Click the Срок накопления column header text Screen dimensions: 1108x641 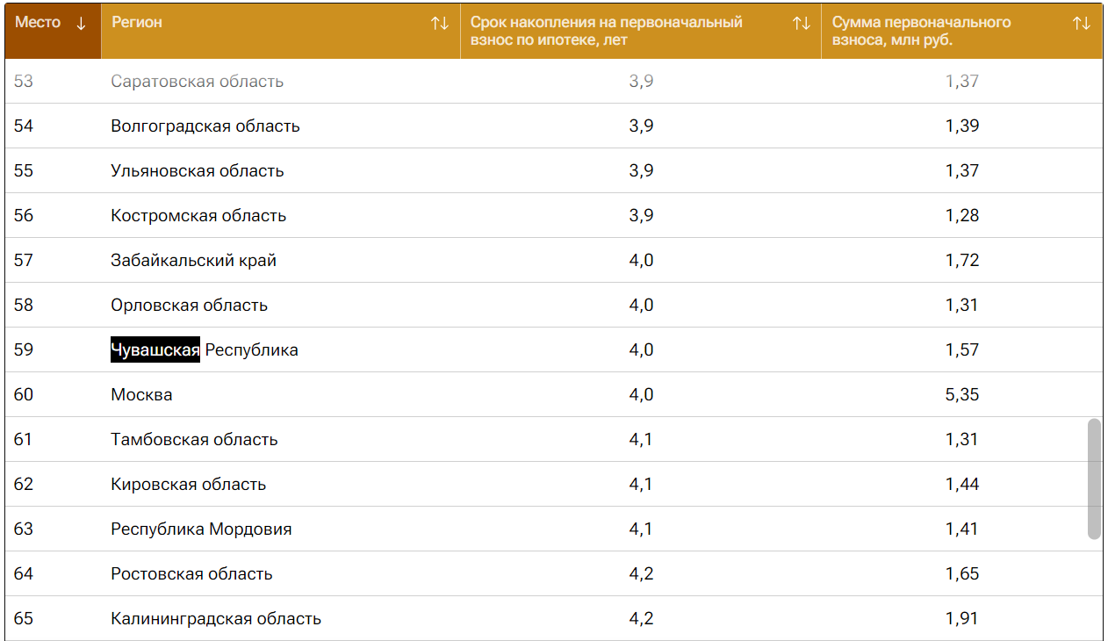tap(607, 31)
